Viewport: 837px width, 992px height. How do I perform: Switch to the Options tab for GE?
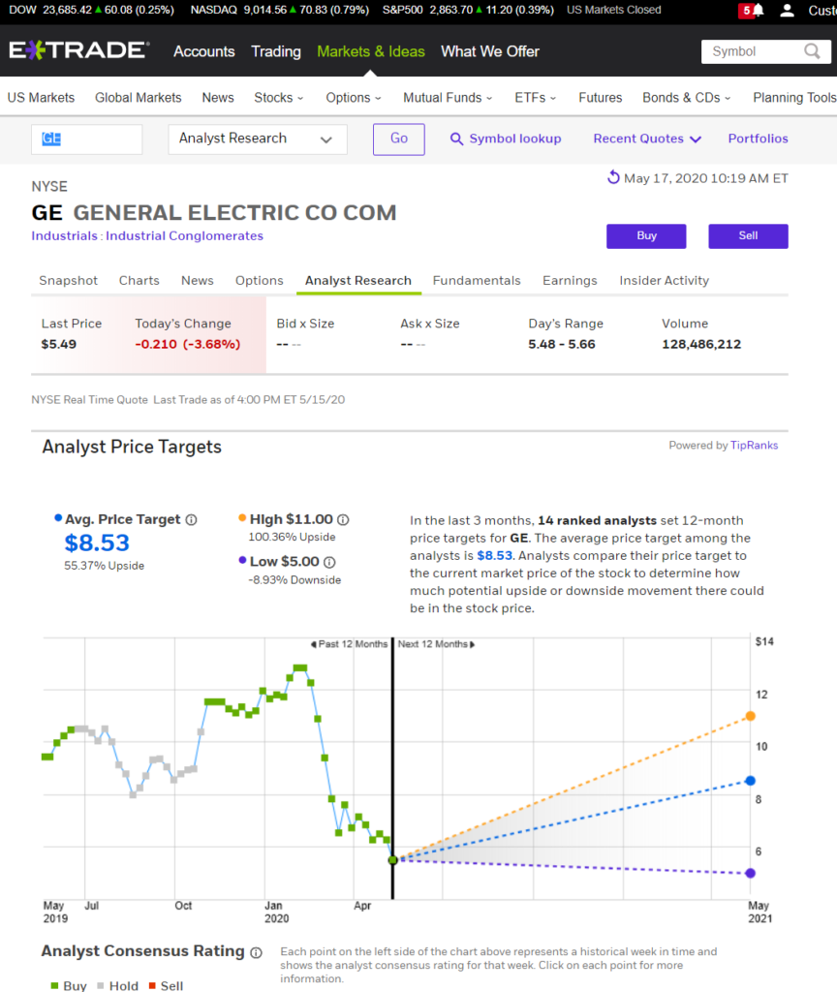tap(260, 280)
